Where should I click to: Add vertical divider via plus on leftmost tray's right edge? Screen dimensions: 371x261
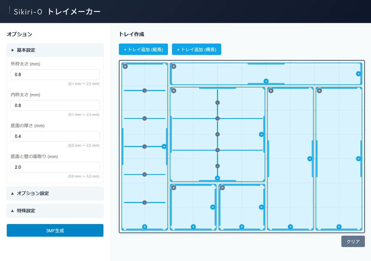(x=164, y=147)
